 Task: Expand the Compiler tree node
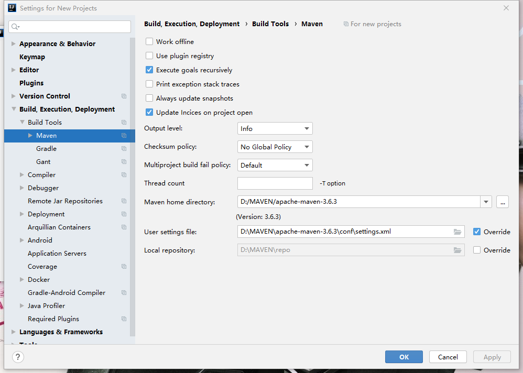point(21,174)
